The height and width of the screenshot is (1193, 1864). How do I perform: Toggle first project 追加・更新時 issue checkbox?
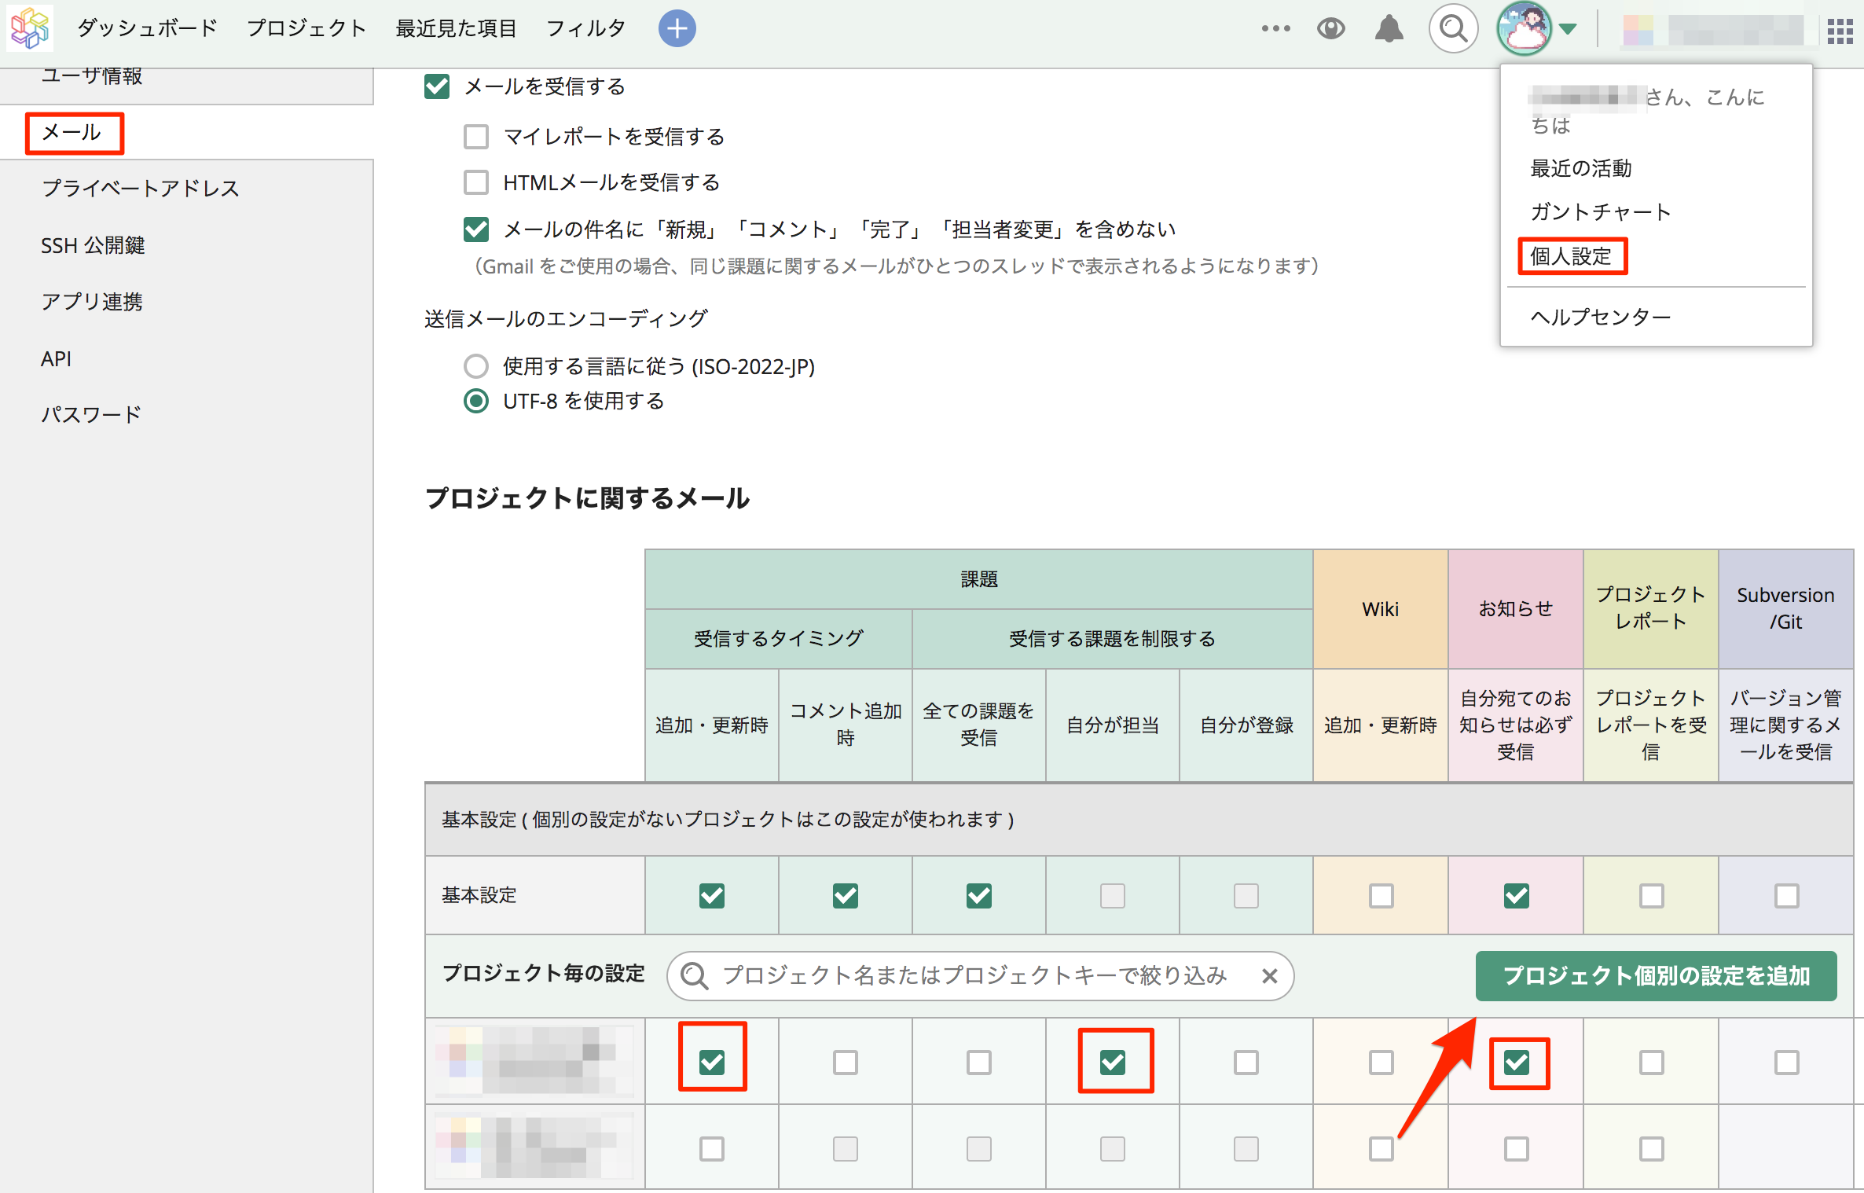point(712,1063)
